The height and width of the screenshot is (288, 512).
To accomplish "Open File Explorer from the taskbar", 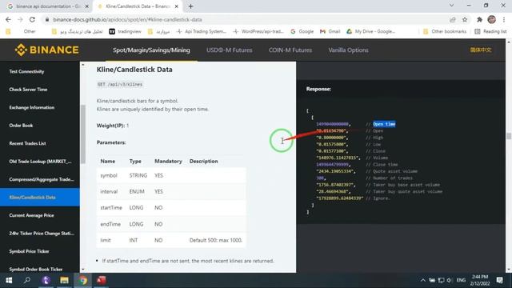I will (64, 280).
